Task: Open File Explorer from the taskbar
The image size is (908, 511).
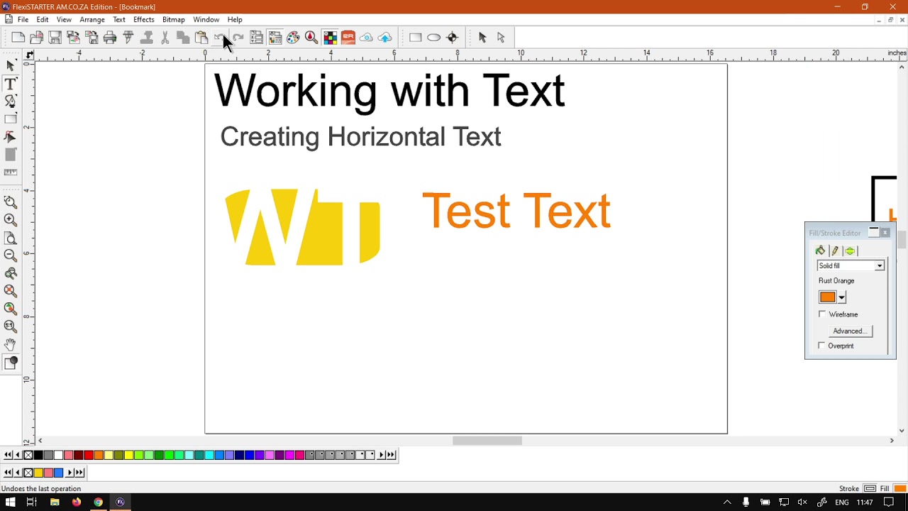Action: 55,502
